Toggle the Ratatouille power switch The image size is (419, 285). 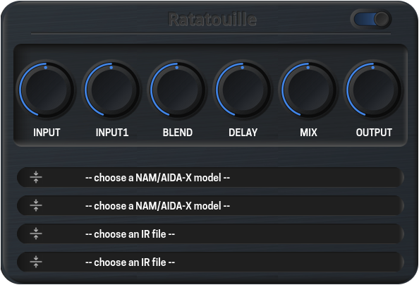[371, 19]
